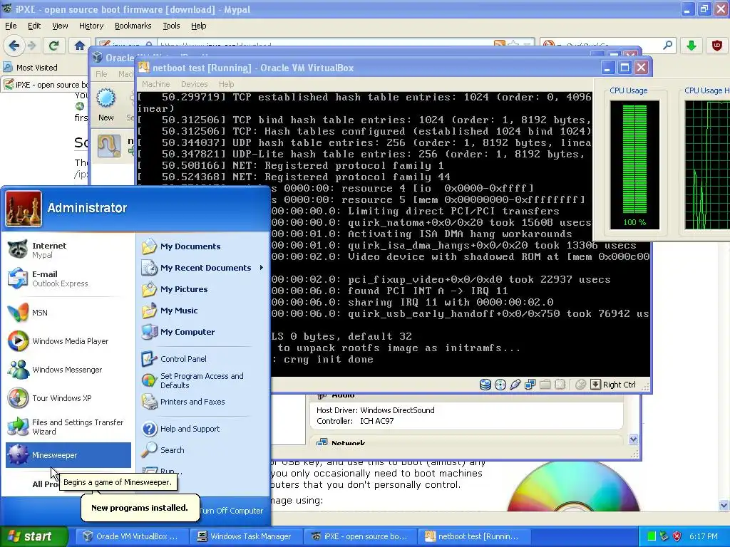730x547 pixels.
Task: Click the New VM icon in VirtualBox Manager
Action: coord(106,105)
